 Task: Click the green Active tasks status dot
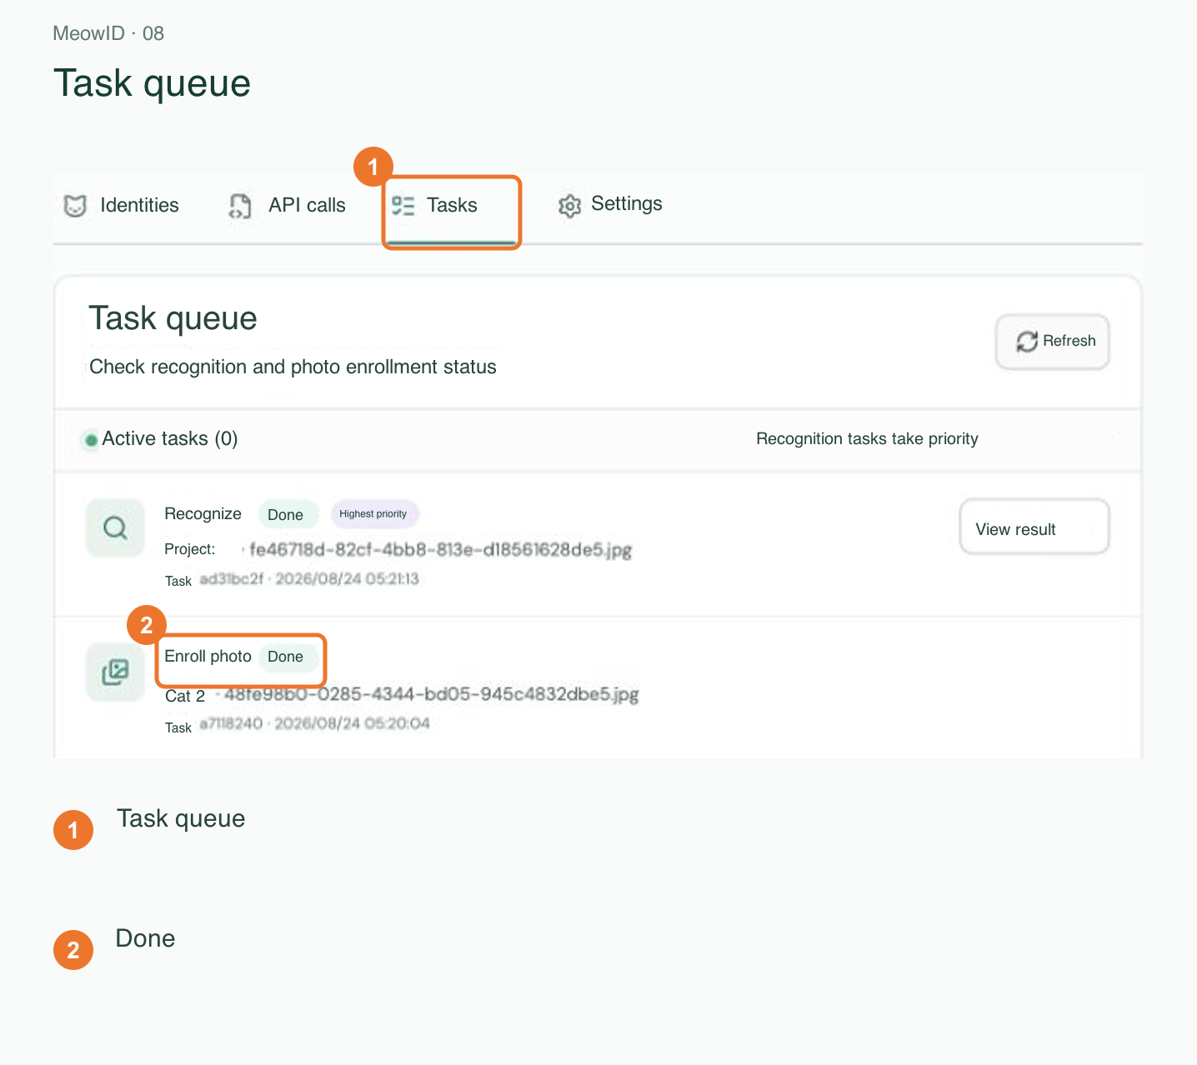[x=92, y=440]
